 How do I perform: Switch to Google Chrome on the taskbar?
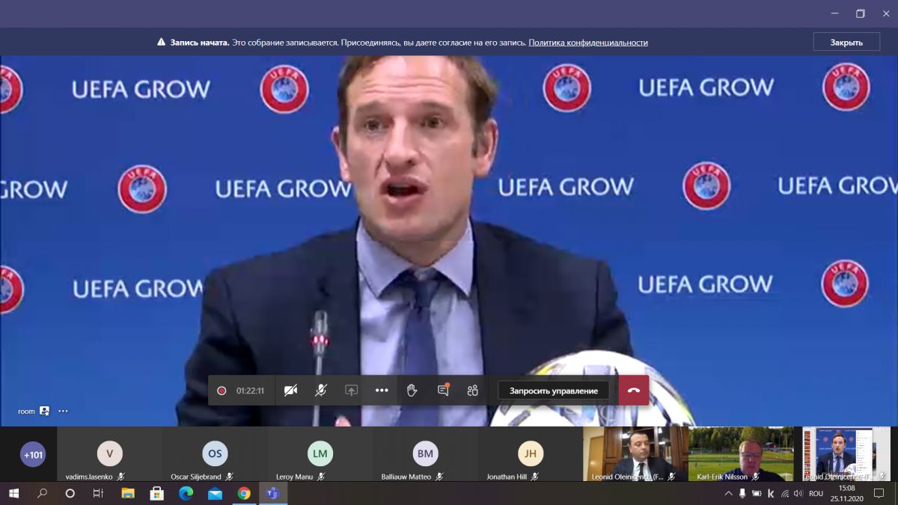coord(244,493)
